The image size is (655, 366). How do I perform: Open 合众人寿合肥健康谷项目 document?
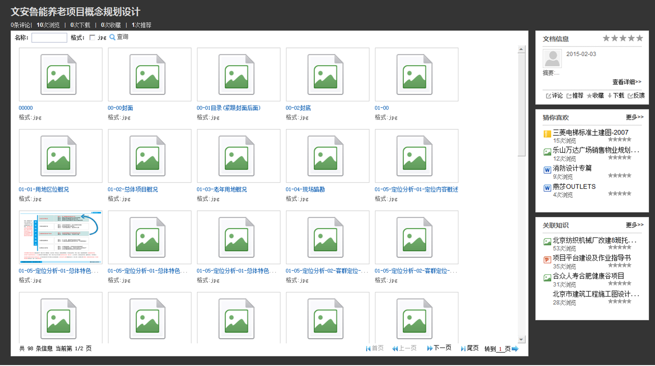(x=589, y=276)
